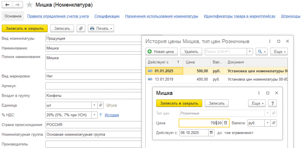Open the three-dot menu of Мишка dialog
The width and height of the screenshot is (305, 148).
pos(259,93)
